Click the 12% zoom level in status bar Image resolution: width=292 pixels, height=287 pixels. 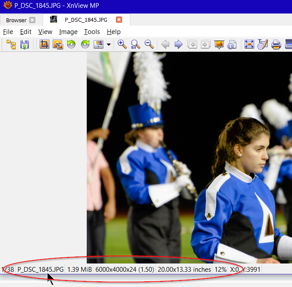point(221,269)
